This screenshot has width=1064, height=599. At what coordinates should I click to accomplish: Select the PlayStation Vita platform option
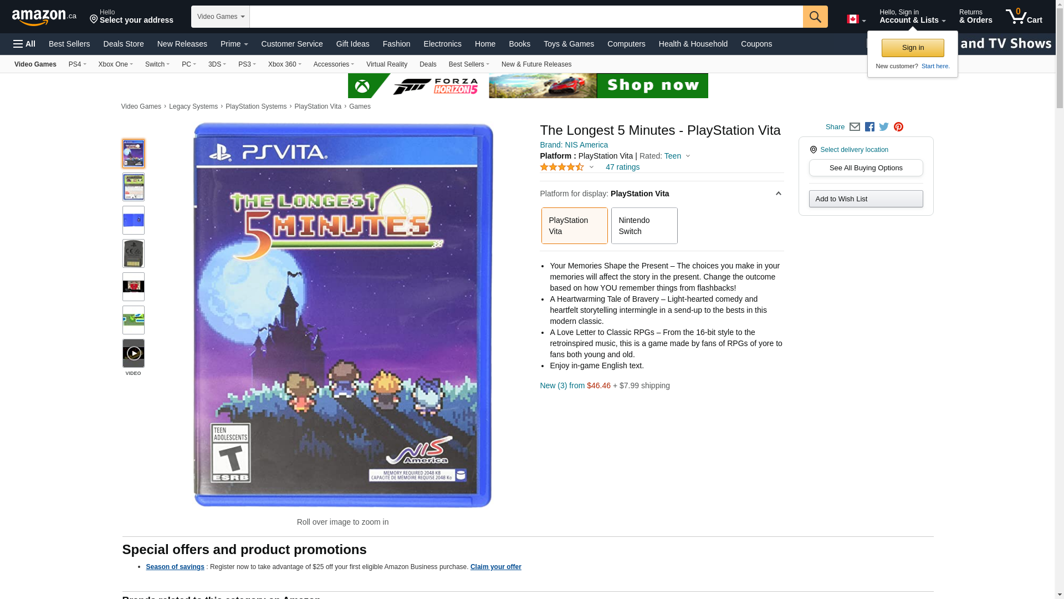pos(574,226)
